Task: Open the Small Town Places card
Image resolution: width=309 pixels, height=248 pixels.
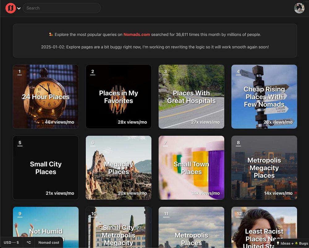Action: pos(191,168)
